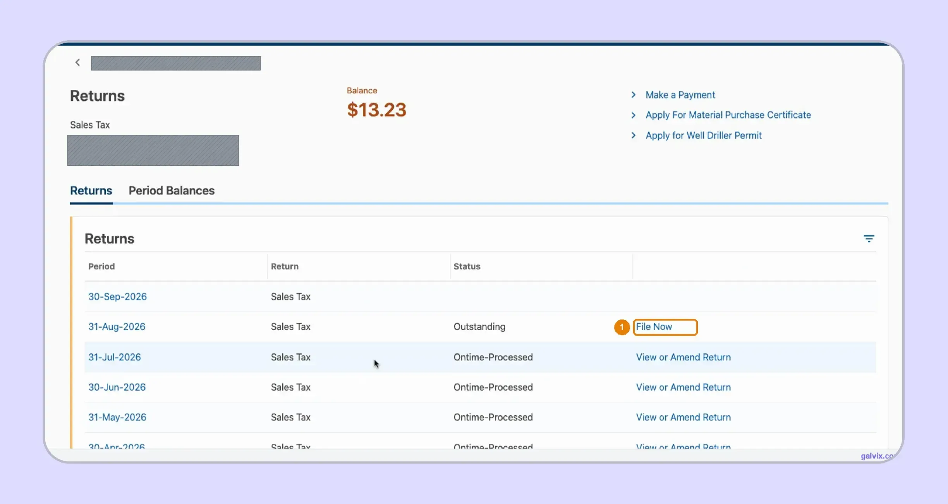
Task: View or Amend Return for 30-Jun-2026
Action: 683,387
